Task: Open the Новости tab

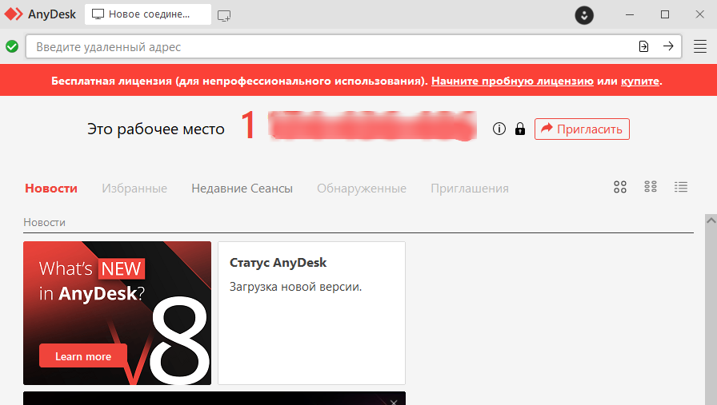Action: [51, 188]
